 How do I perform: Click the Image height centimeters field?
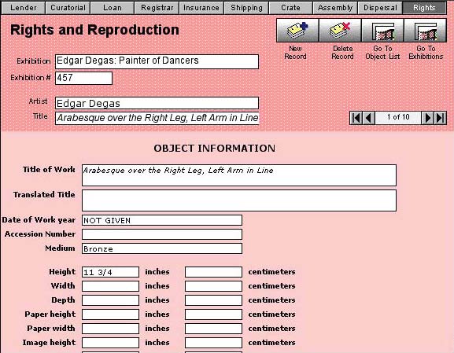click(213, 343)
